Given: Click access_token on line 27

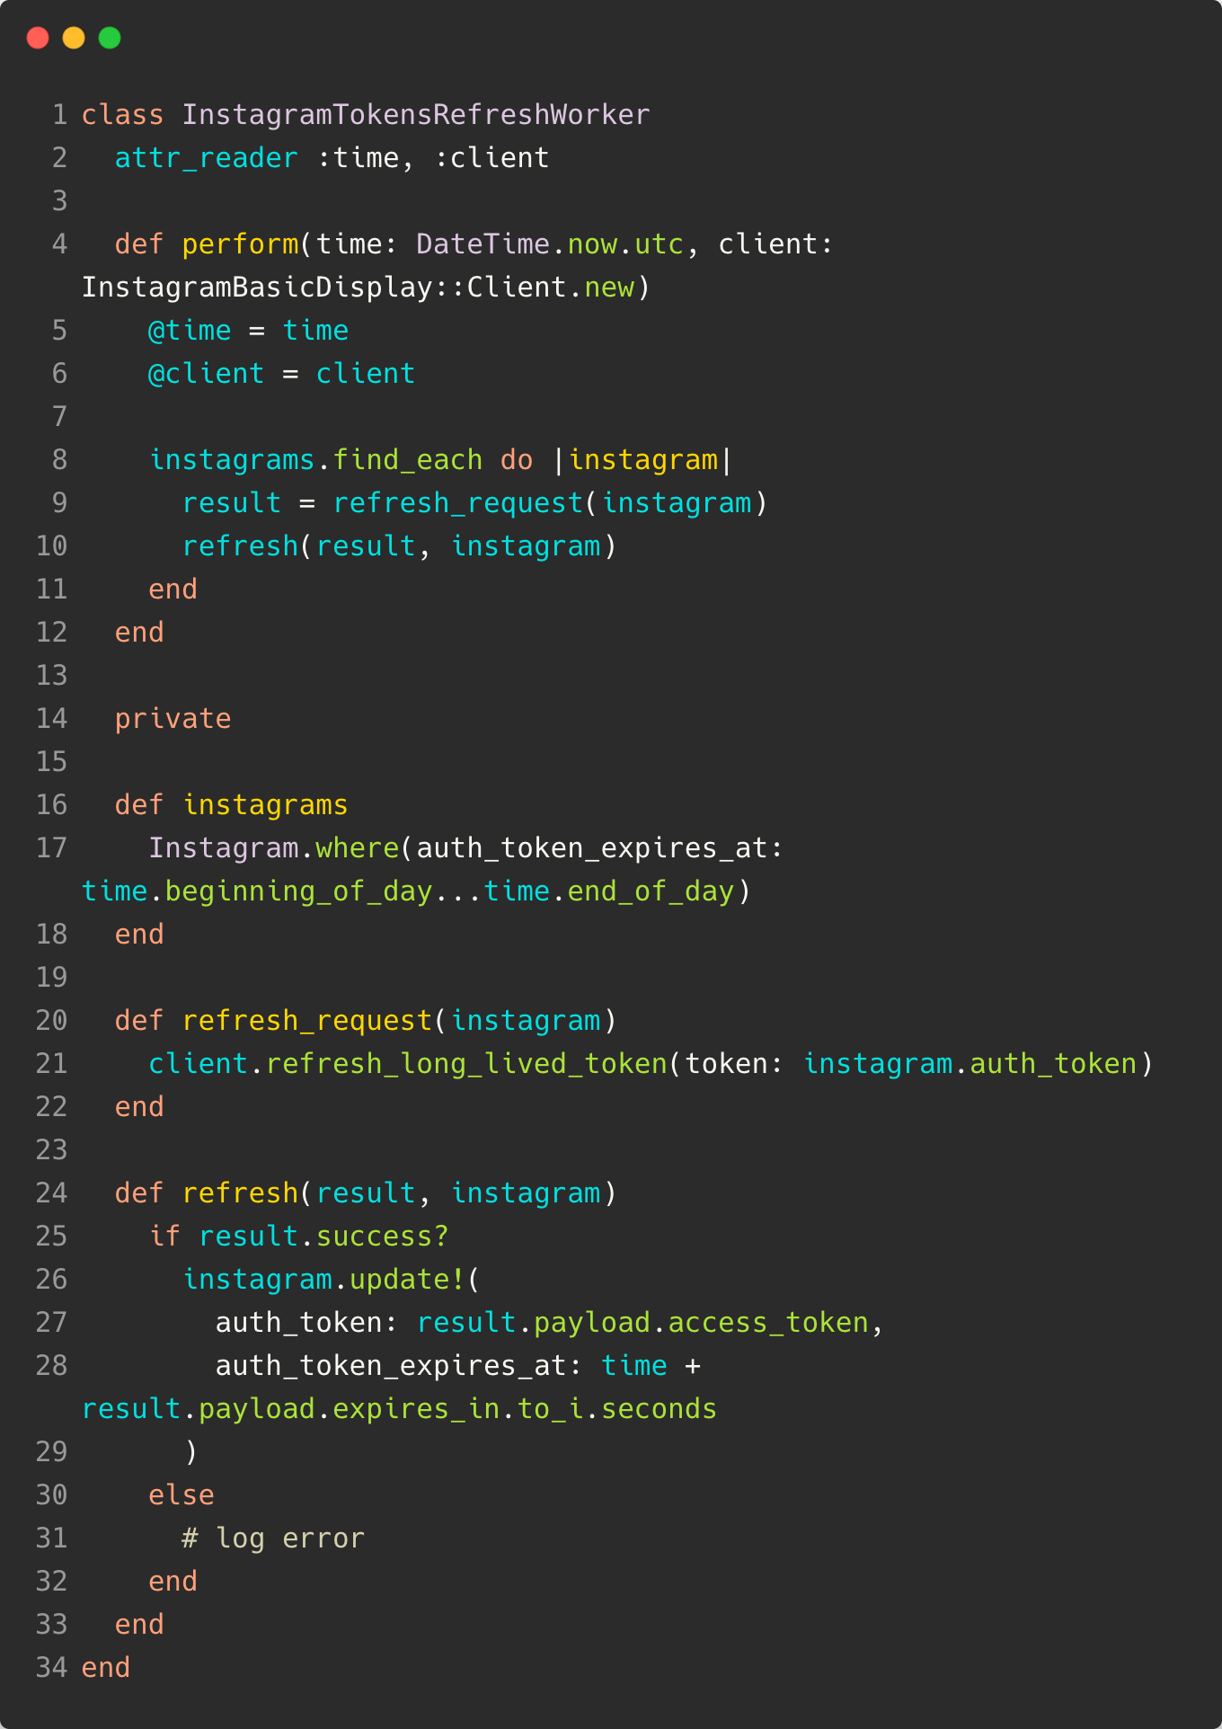Looking at the screenshot, I should click(x=768, y=1323).
